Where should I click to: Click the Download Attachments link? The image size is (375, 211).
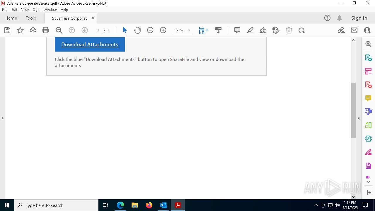[x=90, y=44]
